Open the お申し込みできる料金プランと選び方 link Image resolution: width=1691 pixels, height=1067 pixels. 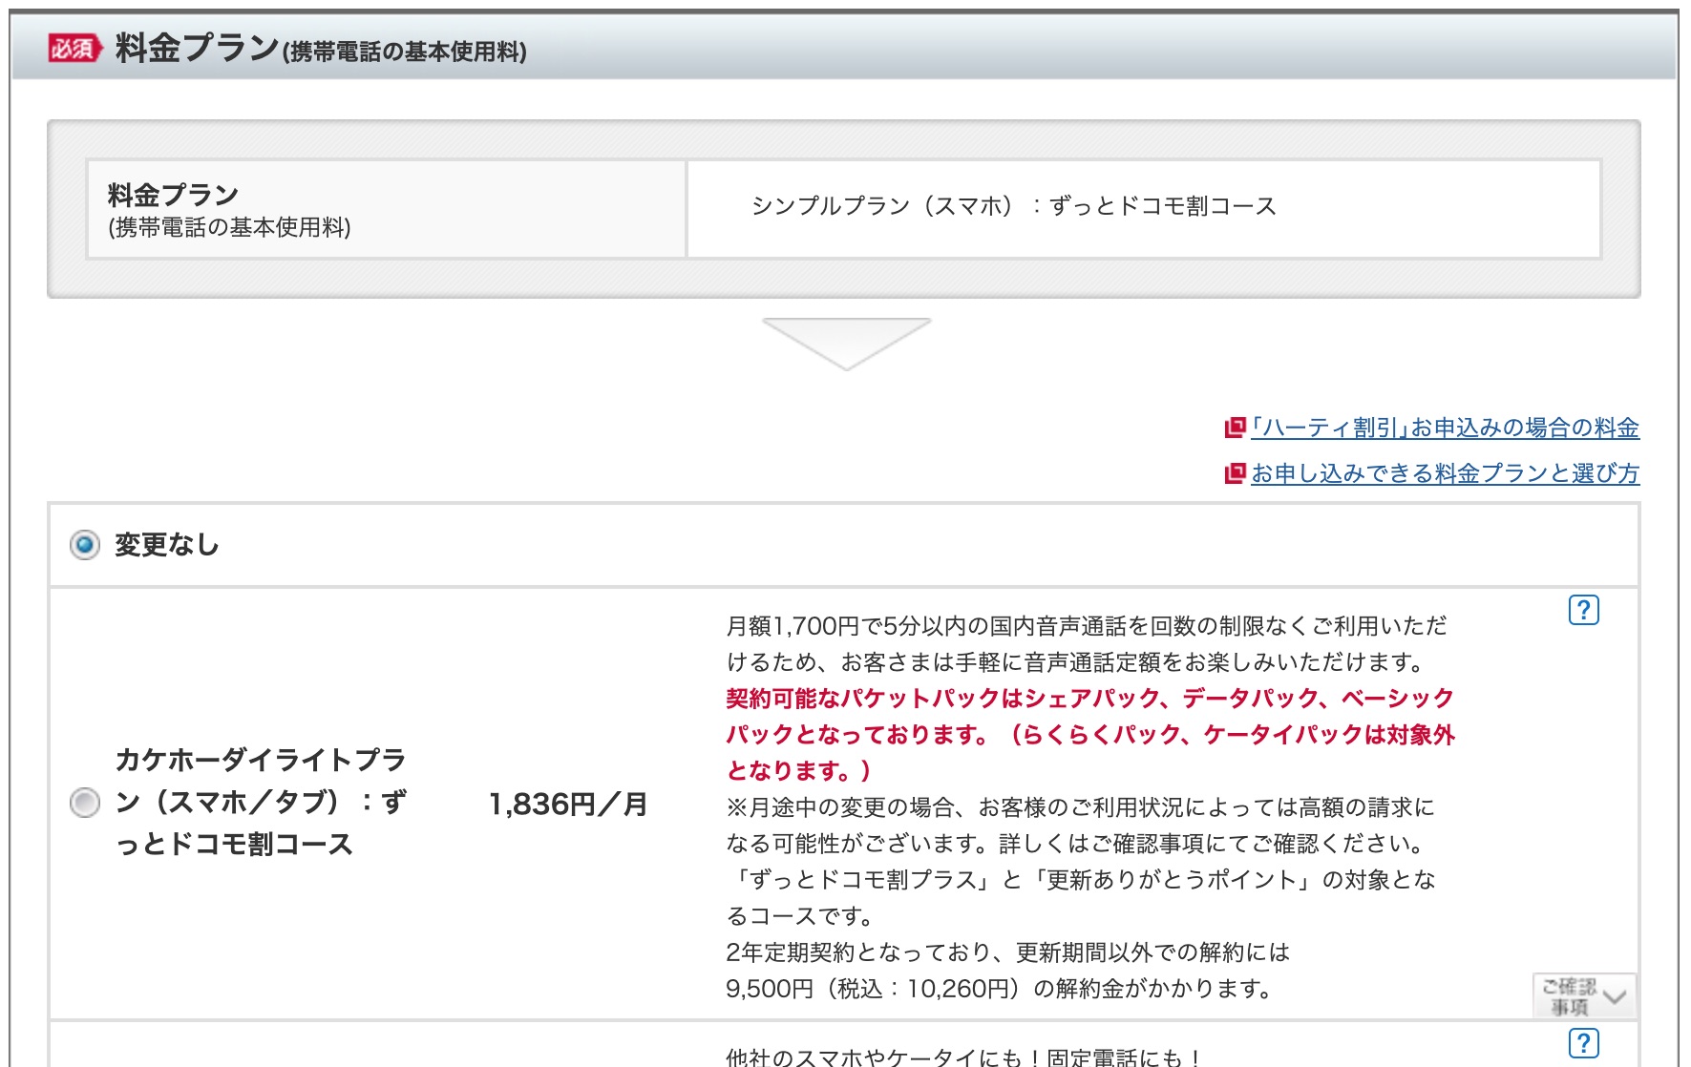click(1445, 473)
